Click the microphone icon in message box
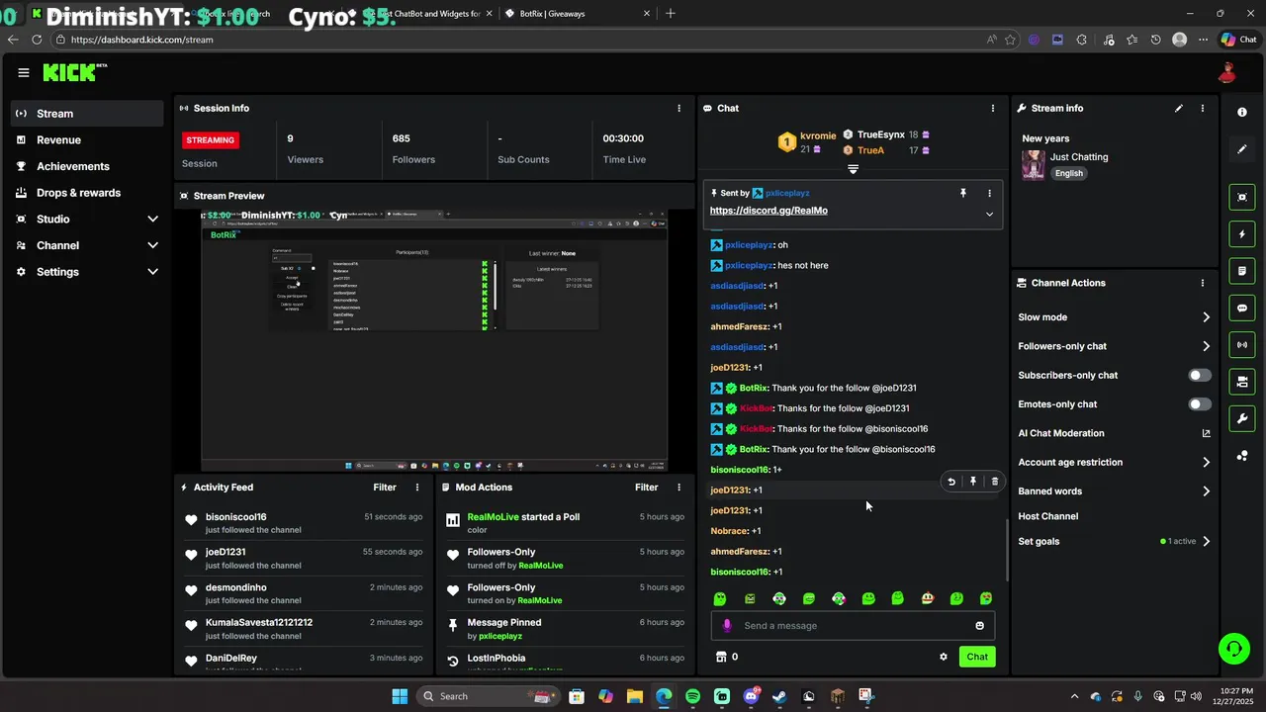Screen dimensions: 1266x712 [x=727, y=626]
